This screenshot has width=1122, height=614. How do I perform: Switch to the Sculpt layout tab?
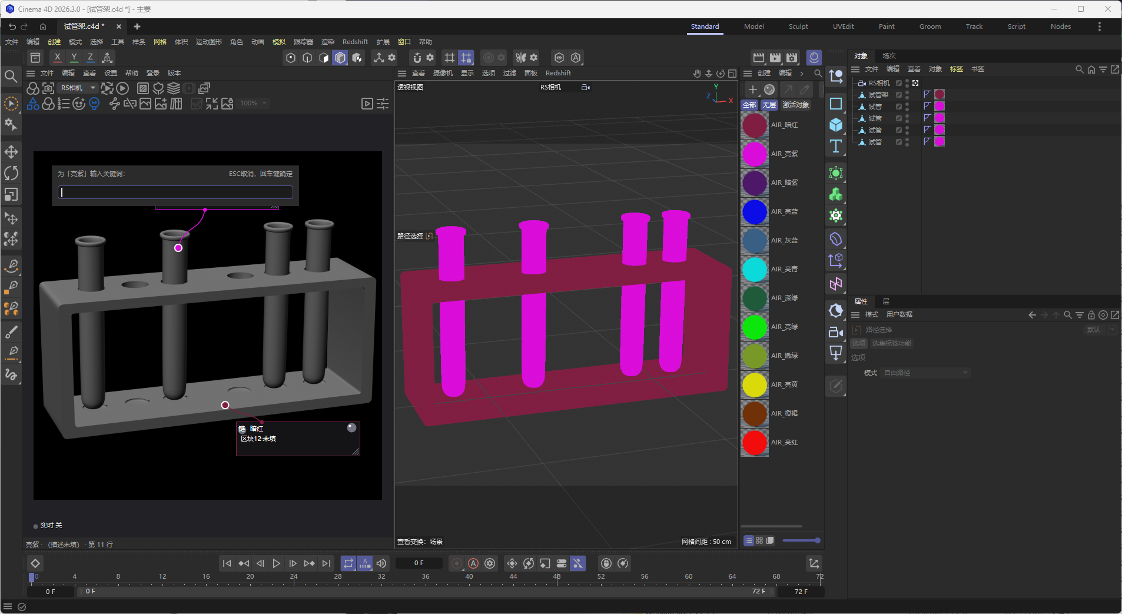pyautogui.click(x=798, y=26)
